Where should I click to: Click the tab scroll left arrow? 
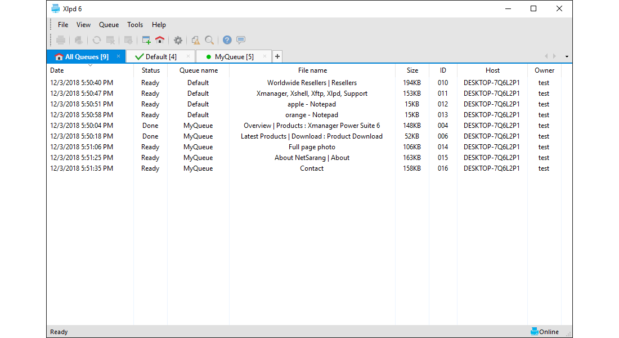pyautogui.click(x=546, y=56)
